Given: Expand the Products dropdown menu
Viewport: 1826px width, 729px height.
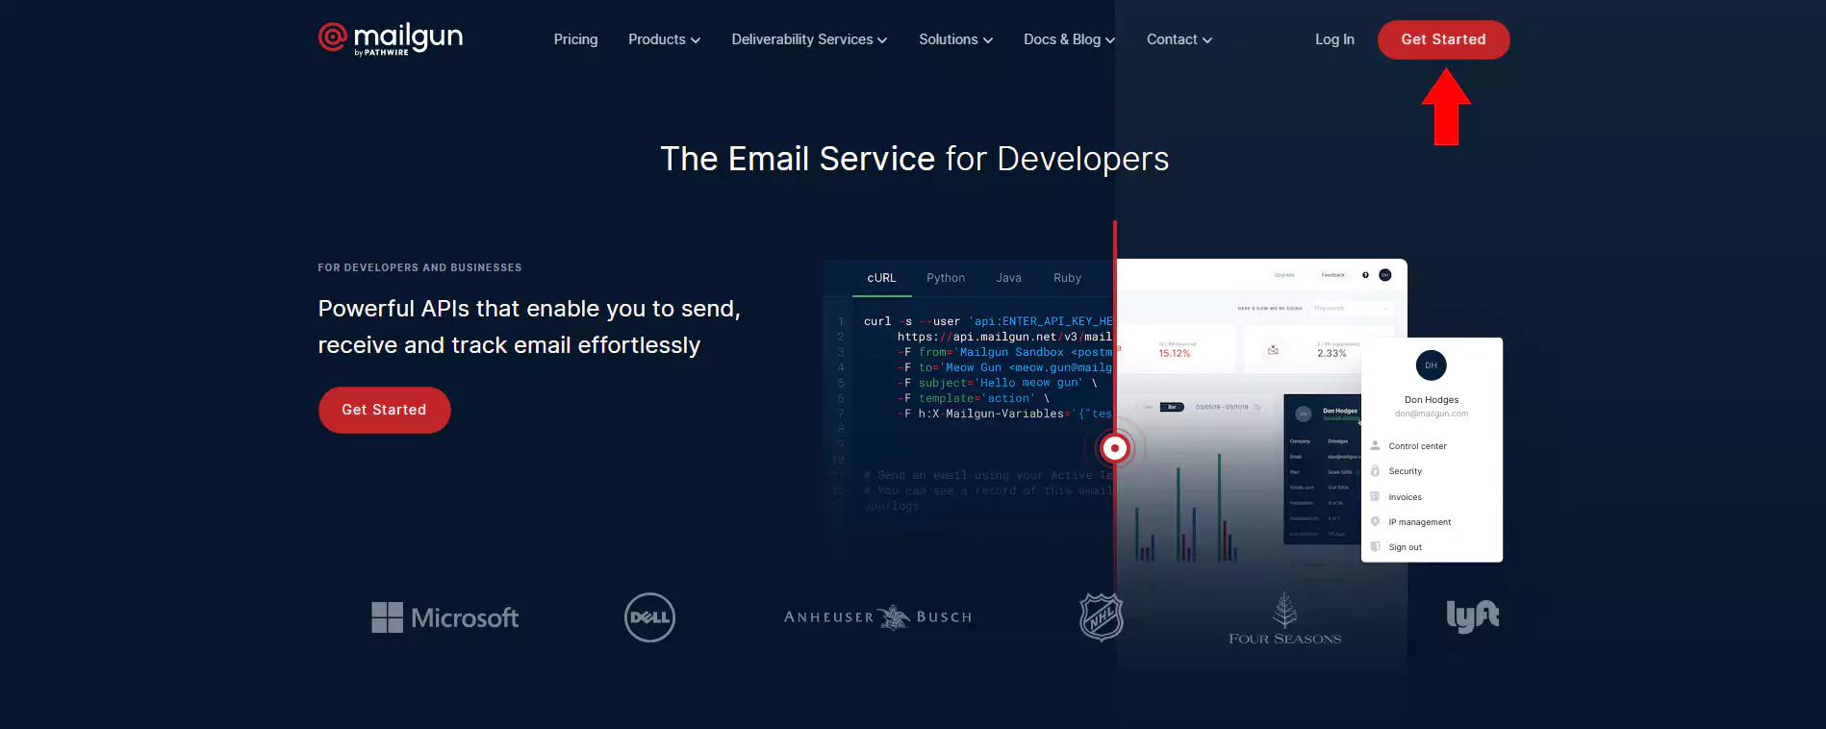Looking at the screenshot, I should (664, 39).
